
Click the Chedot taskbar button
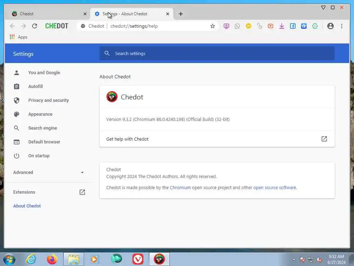tap(159, 259)
